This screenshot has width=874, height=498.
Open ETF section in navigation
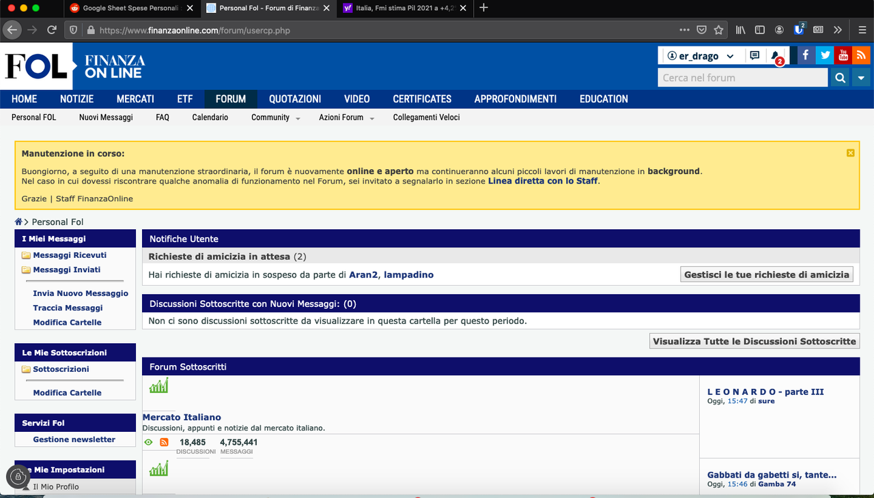[x=185, y=99]
